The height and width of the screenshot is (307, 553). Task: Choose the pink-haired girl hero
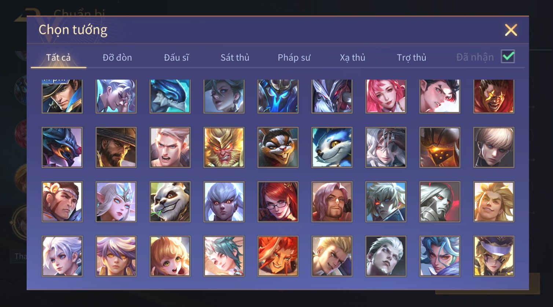tap(386, 96)
